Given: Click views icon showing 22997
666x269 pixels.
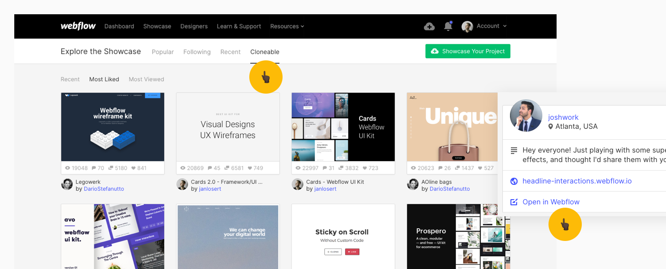Looking at the screenshot, I should pyautogui.click(x=298, y=168).
